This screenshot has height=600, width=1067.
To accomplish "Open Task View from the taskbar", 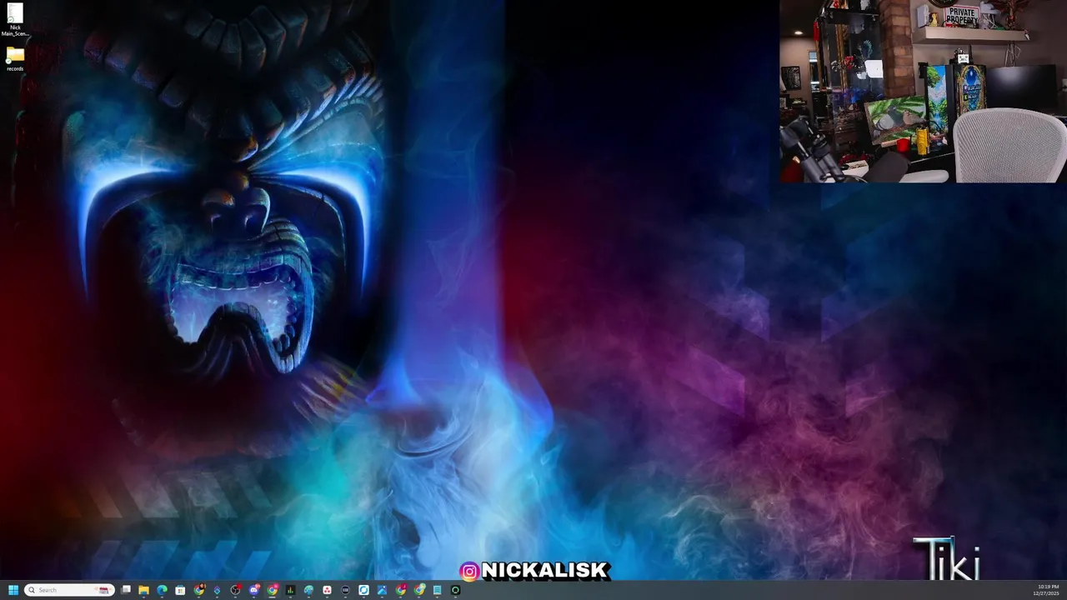I will point(126,590).
